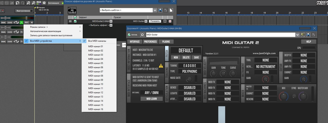Toggle выкл. mute on the first track

tap(3, 22)
